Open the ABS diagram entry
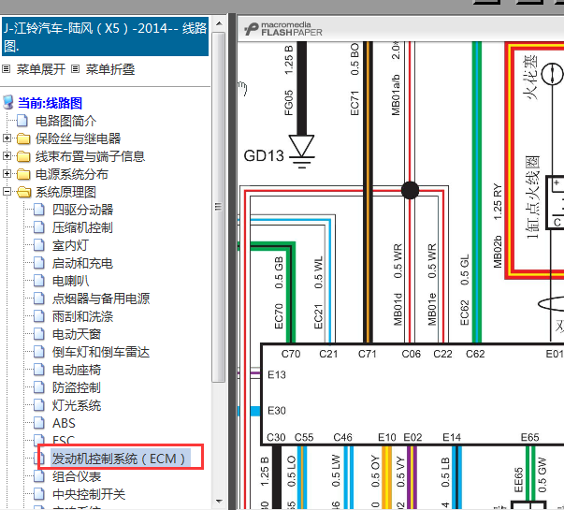 (64, 423)
